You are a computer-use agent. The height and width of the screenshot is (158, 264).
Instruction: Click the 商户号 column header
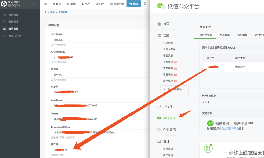[210, 58]
